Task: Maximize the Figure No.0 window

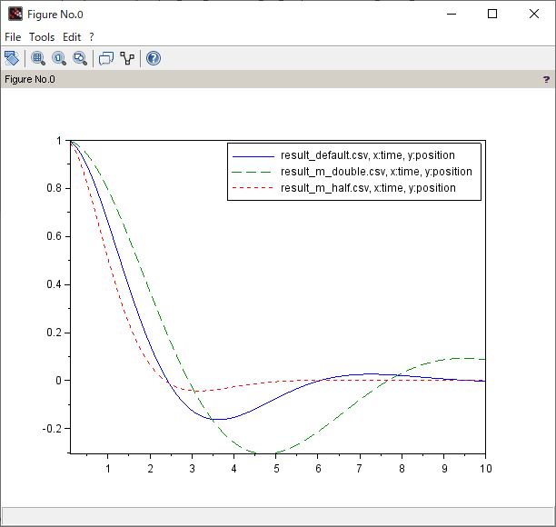Action: pos(492,15)
